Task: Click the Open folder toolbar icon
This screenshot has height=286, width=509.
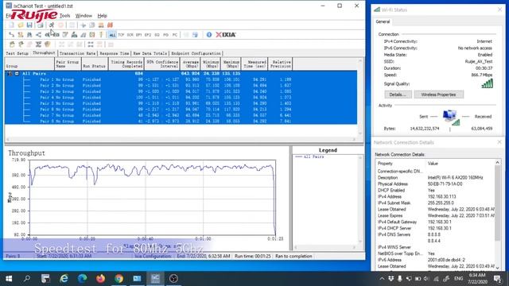Action: pos(21,25)
